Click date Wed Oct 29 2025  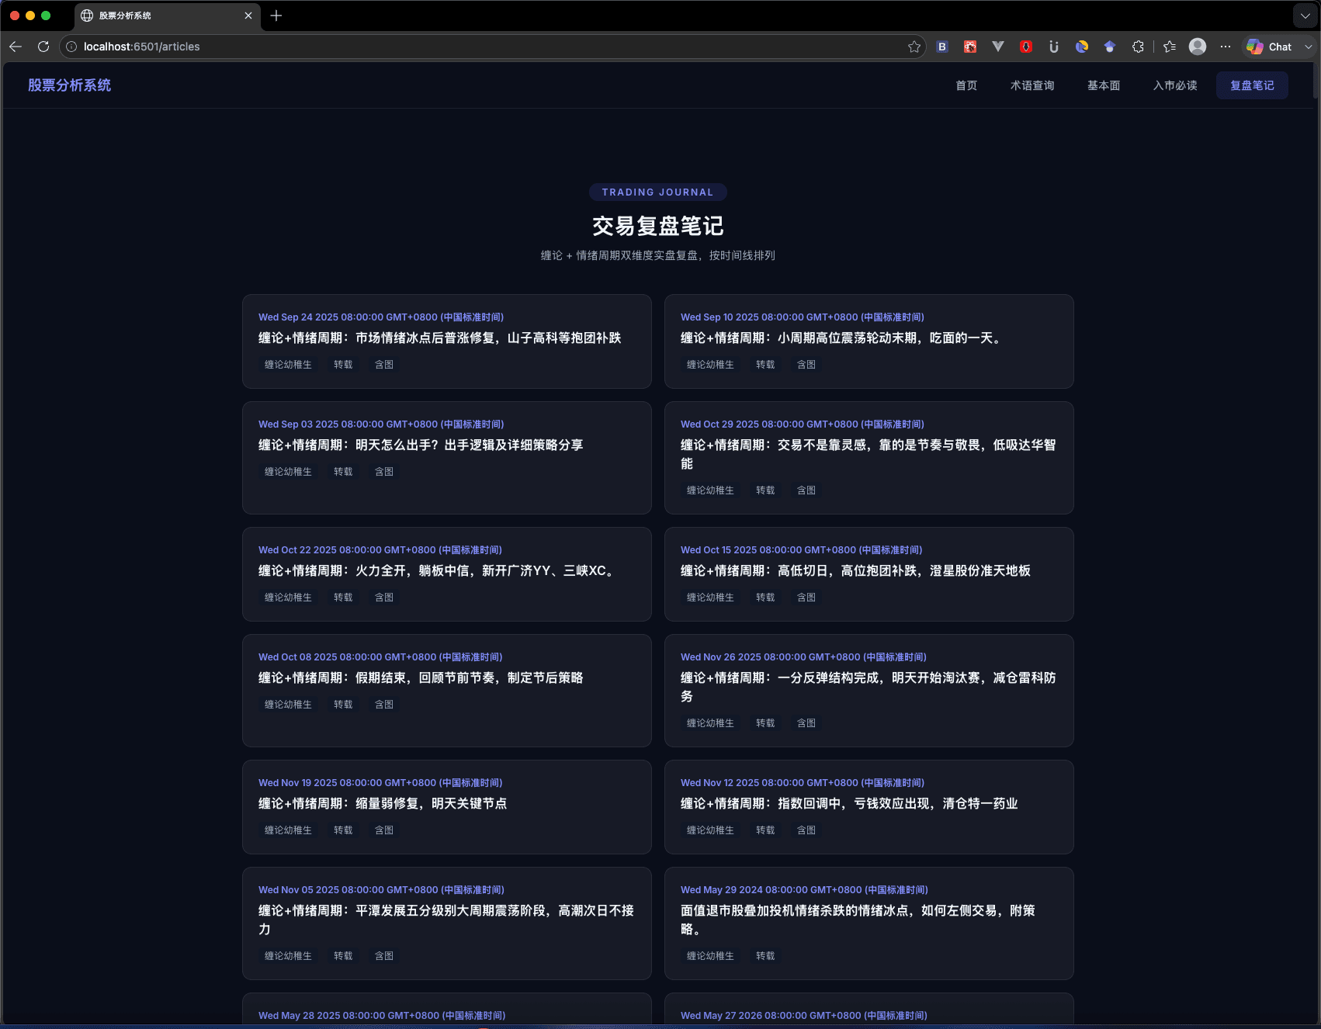pos(803,424)
